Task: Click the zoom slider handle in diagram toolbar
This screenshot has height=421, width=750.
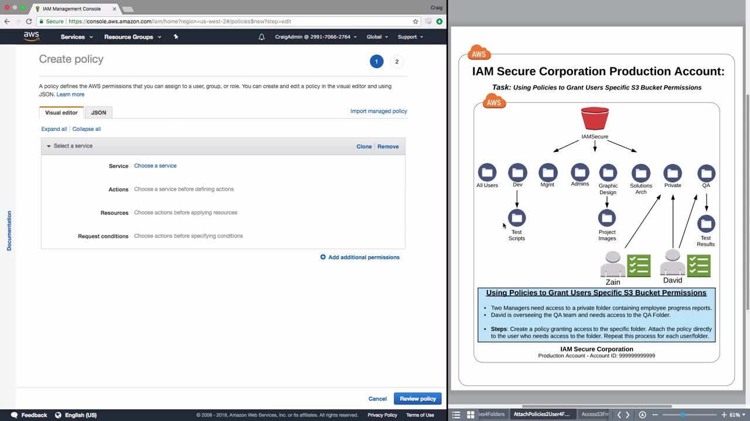Action: [683, 415]
